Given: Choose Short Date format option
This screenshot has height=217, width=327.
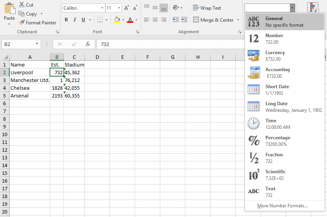Looking at the screenshot, I should pyautogui.click(x=285, y=90).
